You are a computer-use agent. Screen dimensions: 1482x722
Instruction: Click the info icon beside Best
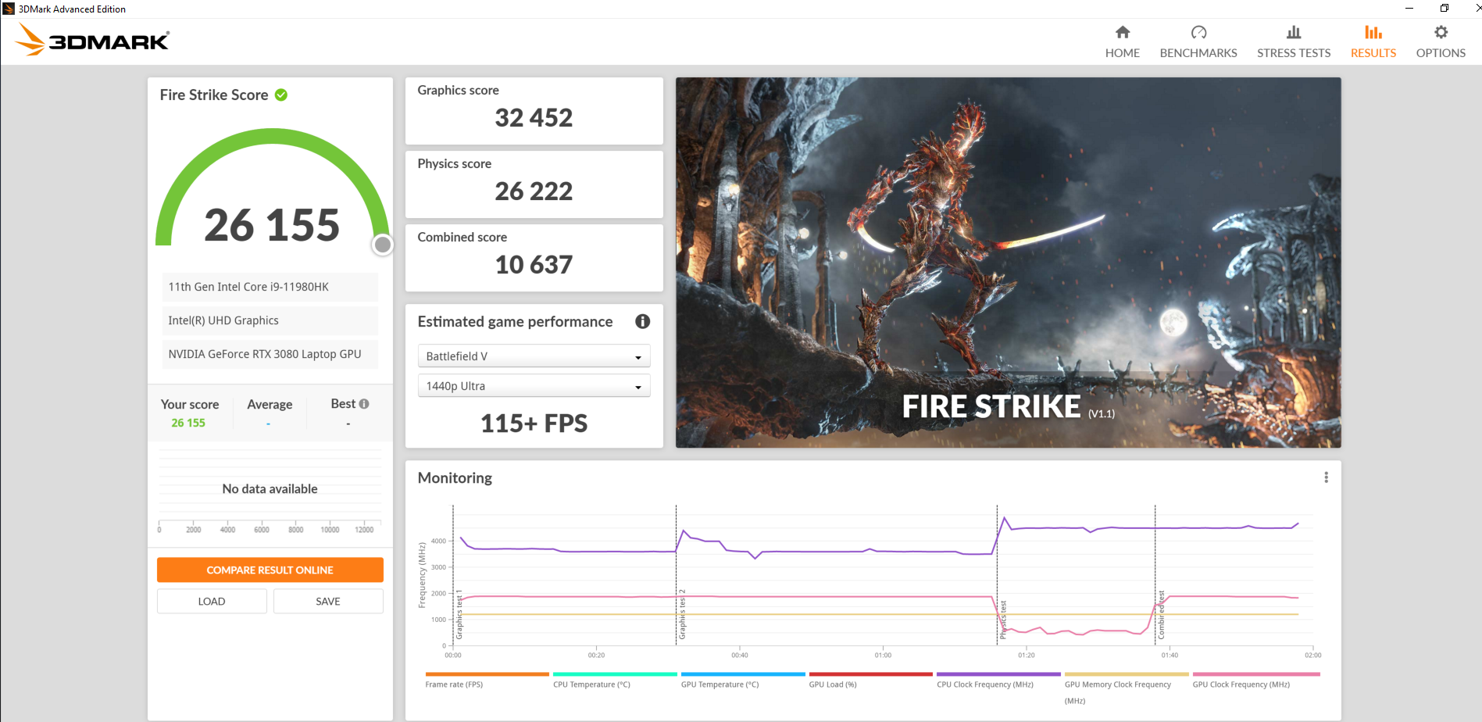click(364, 404)
